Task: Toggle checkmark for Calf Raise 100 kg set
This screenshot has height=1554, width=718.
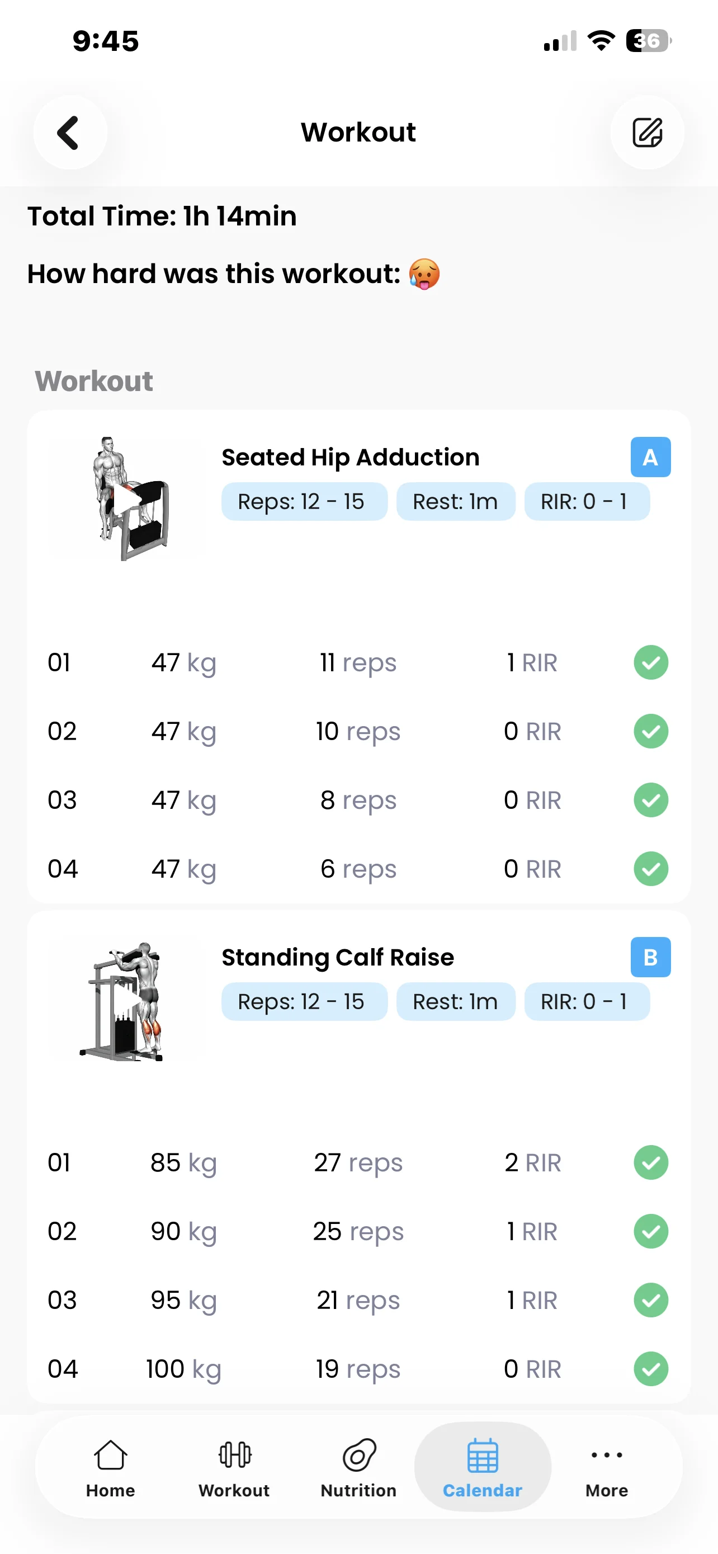Action: (650, 1369)
